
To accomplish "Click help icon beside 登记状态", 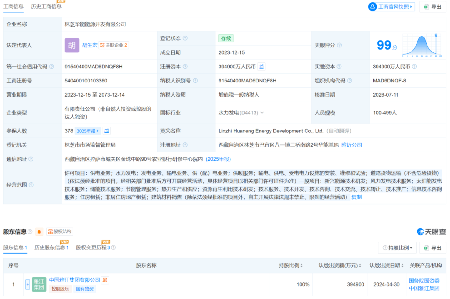I will (185, 38).
